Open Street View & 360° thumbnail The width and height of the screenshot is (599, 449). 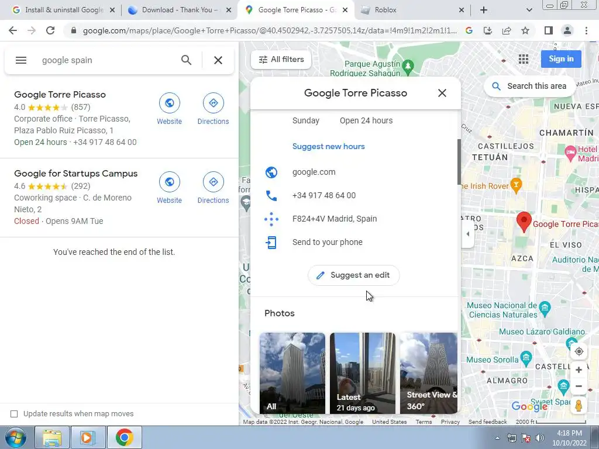(x=428, y=373)
